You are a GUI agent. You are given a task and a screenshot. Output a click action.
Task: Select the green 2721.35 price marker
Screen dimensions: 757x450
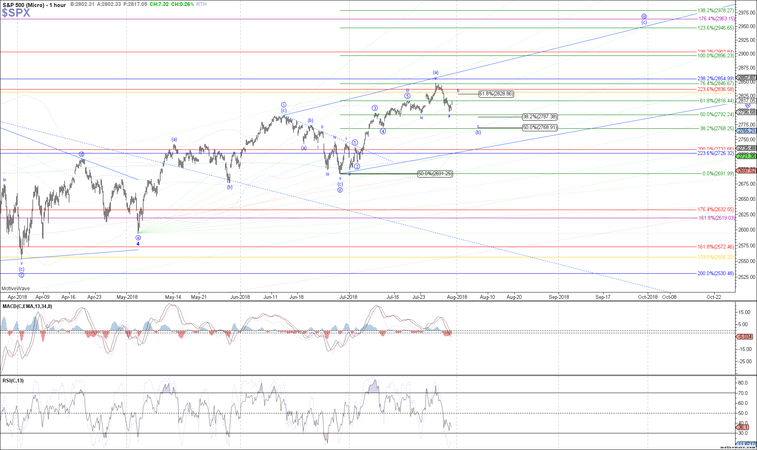tap(746, 156)
